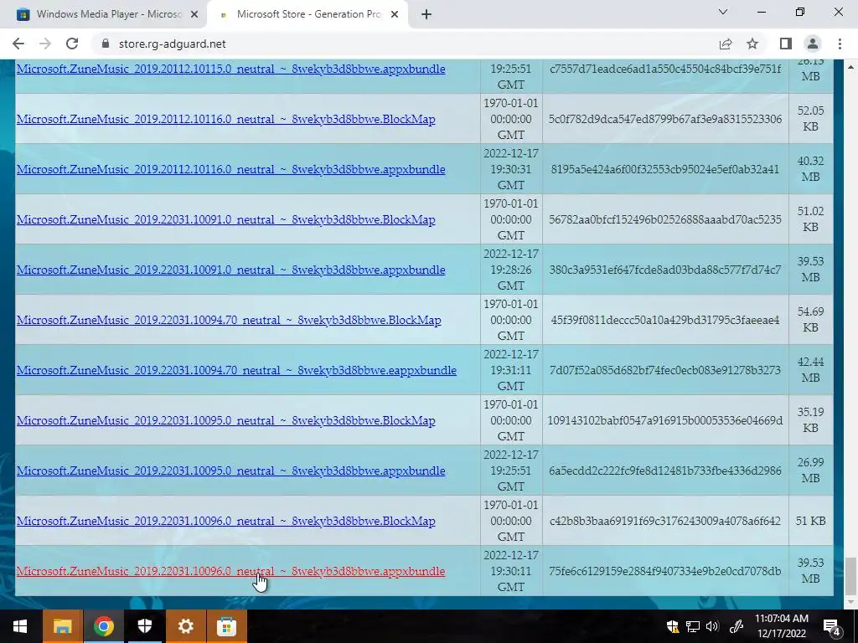Click the browser forward arrow
858x643 pixels.
pyautogui.click(x=45, y=44)
